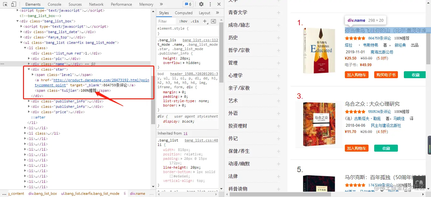The image size is (431, 197).
Task: Expand the 心理学 category plus icon
Action: tap(279, 76)
